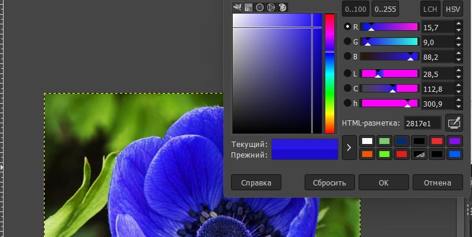Select the R channel radio button

(x=347, y=27)
